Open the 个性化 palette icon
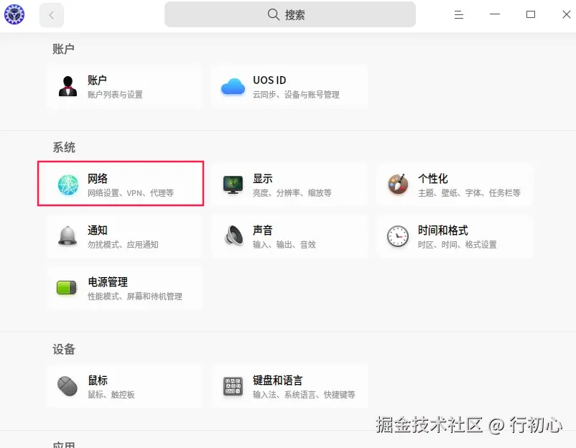This screenshot has height=448, width=576. [398, 185]
